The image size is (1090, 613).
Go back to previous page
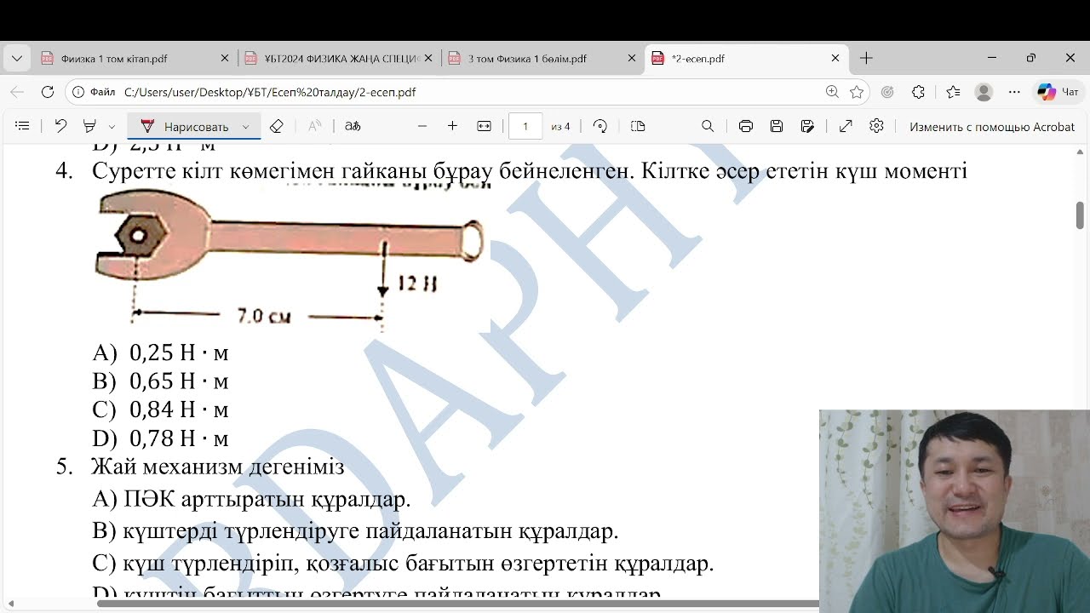(17, 92)
